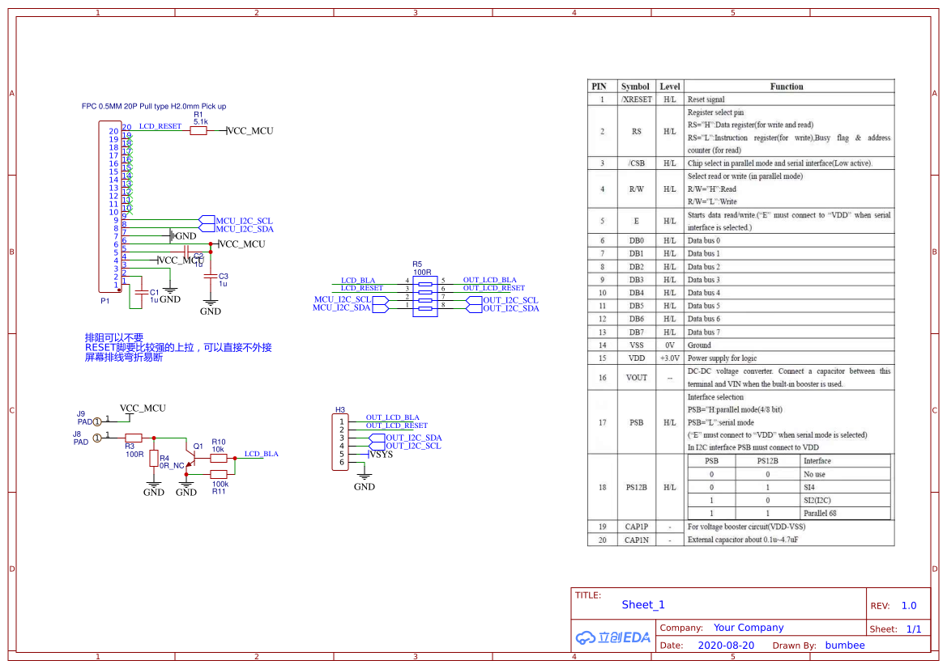Click the R1 5.1k resistor symbol
Image resolution: width=947 pixels, height=669 pixels.
pyautogui.click(x=198, y=130)
